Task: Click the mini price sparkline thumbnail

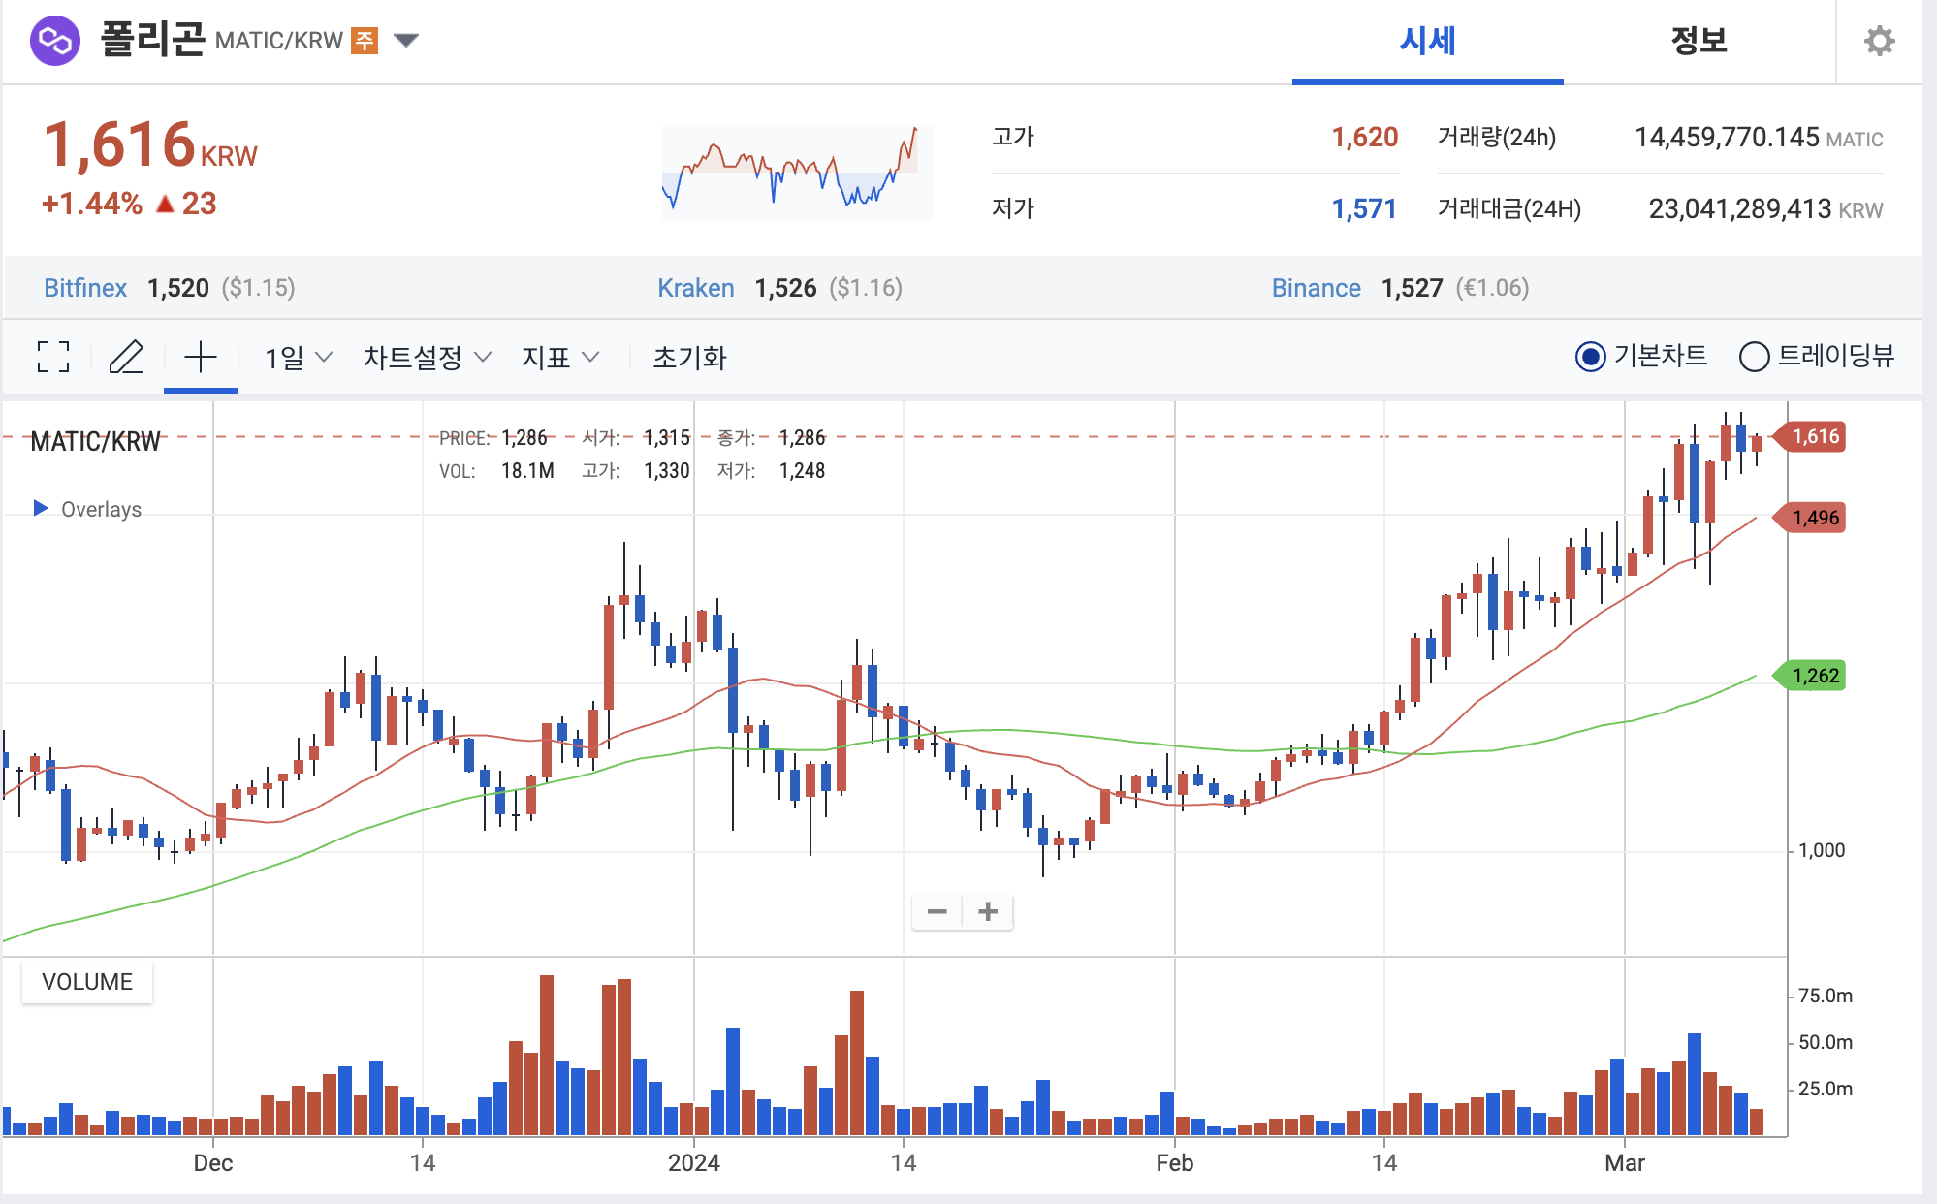Action: click(x=797, y=172)
